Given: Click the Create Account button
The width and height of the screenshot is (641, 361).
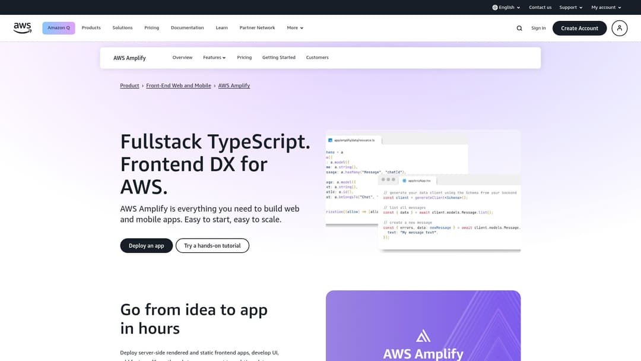Looking at the screenshot, I should [x=579, y=28].
